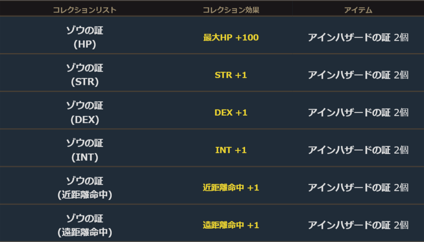Select the ゾウの証 (INT) collection entry

(x=84, y=150)
